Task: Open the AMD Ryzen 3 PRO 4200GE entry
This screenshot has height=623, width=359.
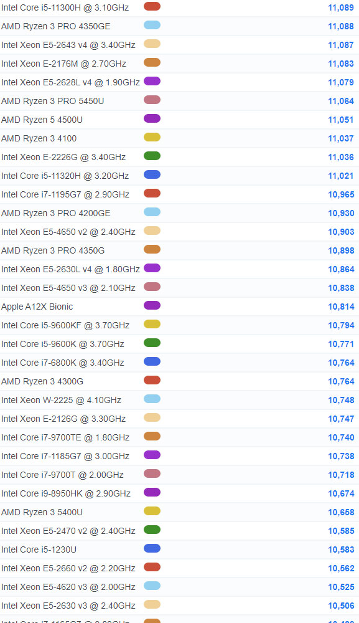Action: (x=55, y=213)
